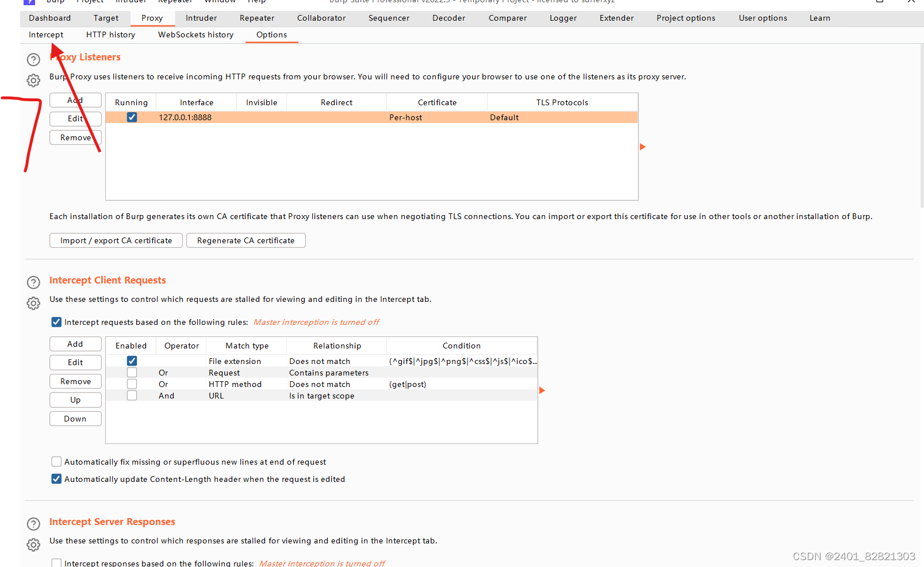Toggle intercept responses based on rules

(56, 563)
